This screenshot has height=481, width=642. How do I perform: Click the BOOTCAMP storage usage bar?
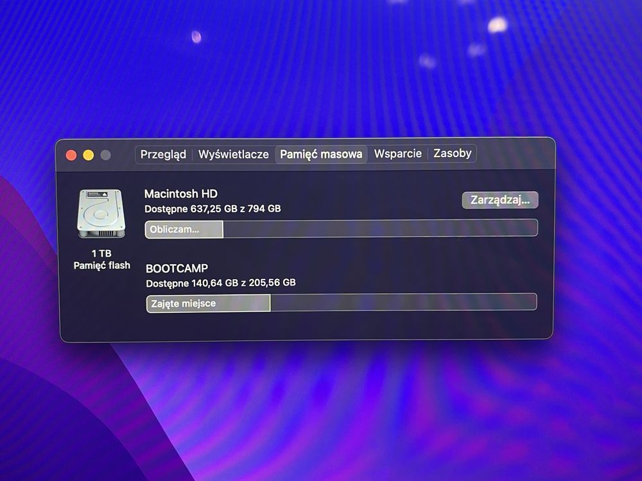tap(342, 303)
